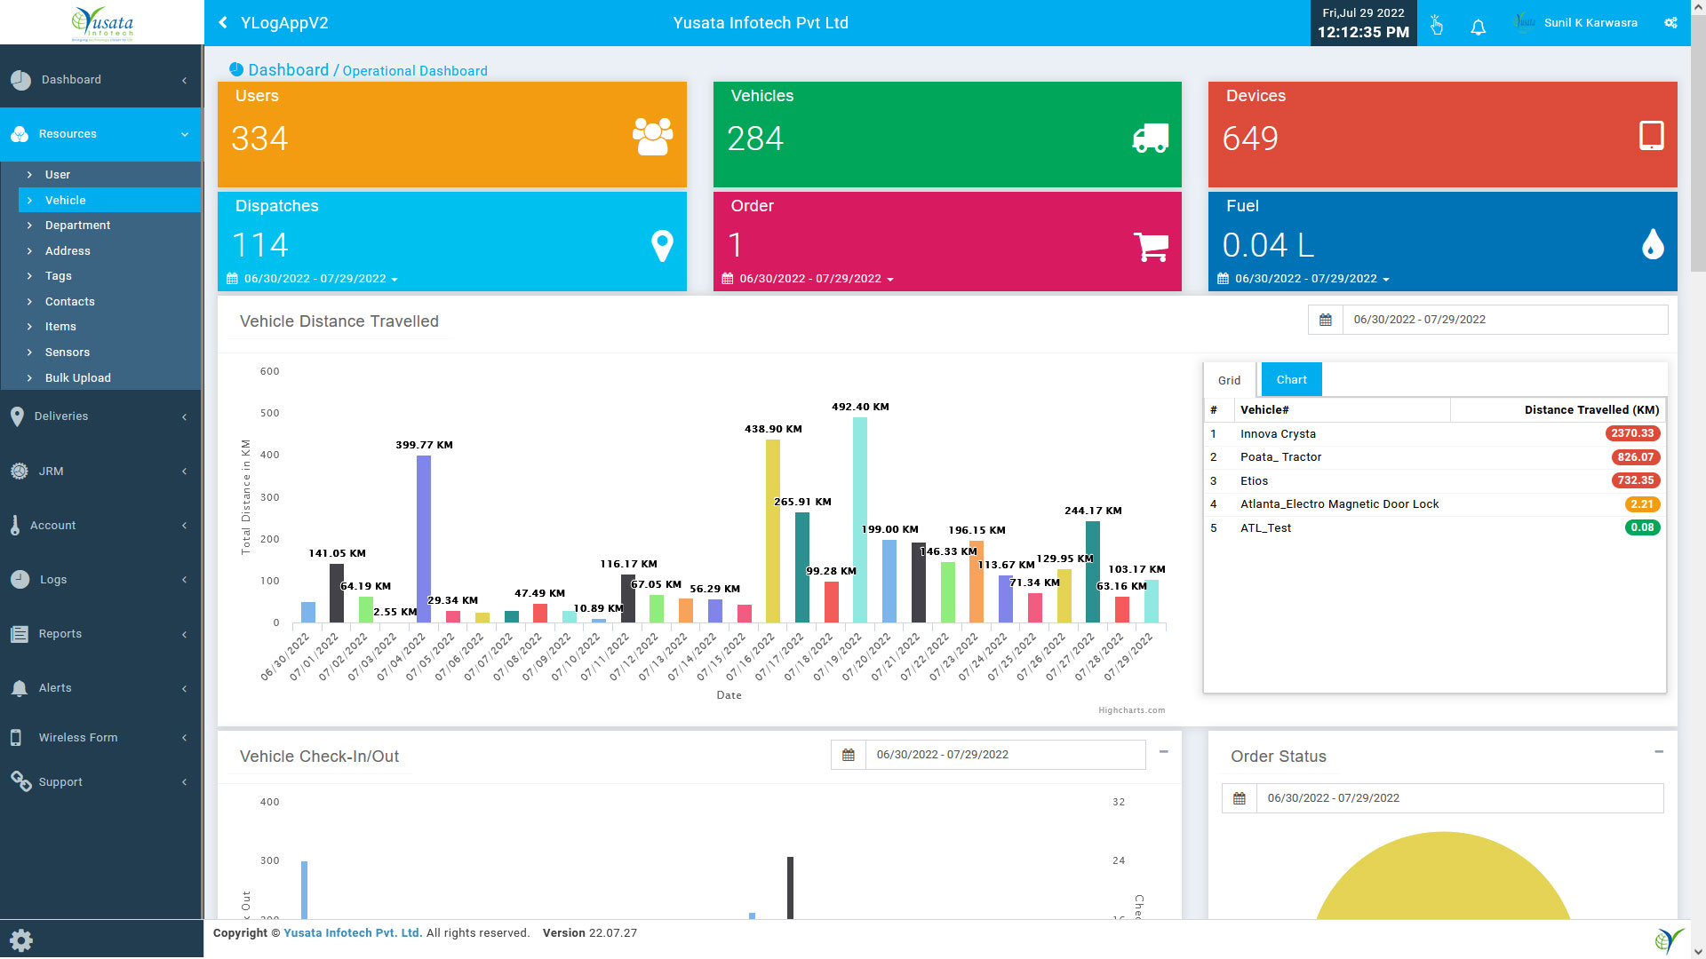1706x959 pixels.
Task: Open User under Resources
Action: 58,175
